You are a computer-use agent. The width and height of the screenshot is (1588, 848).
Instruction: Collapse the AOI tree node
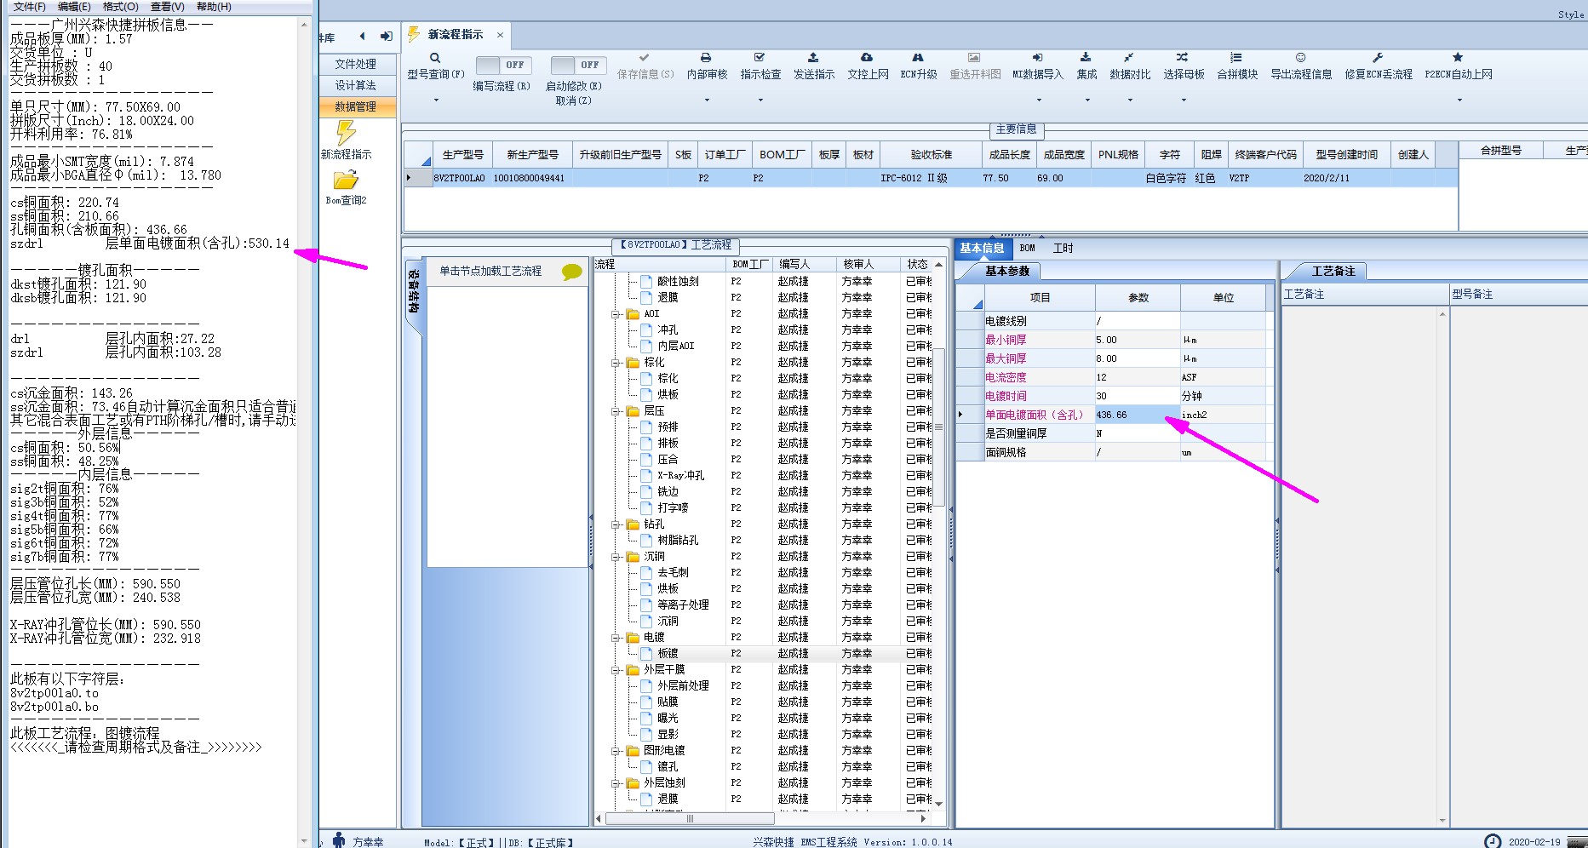point(616,314)
